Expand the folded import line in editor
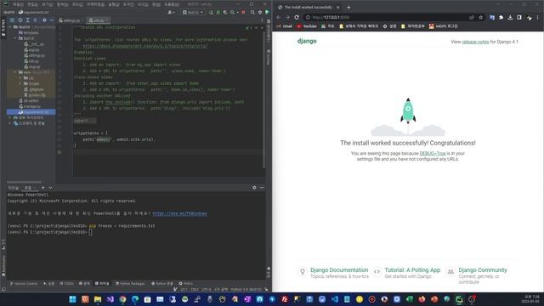 (x=84, y=121)
